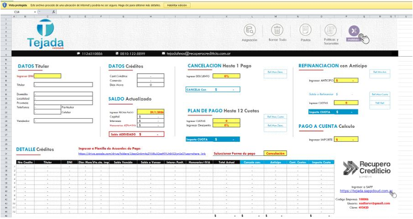
Task: Open the Pautas document icon
Action: [x=305, y=30]
